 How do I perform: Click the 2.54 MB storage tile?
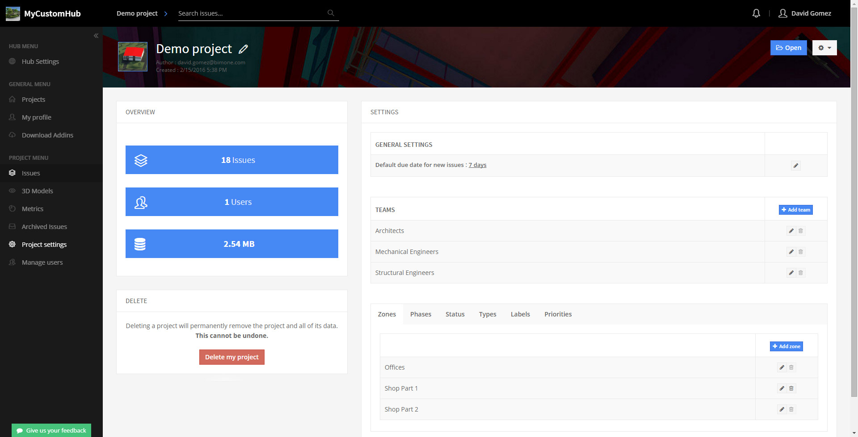232,244
